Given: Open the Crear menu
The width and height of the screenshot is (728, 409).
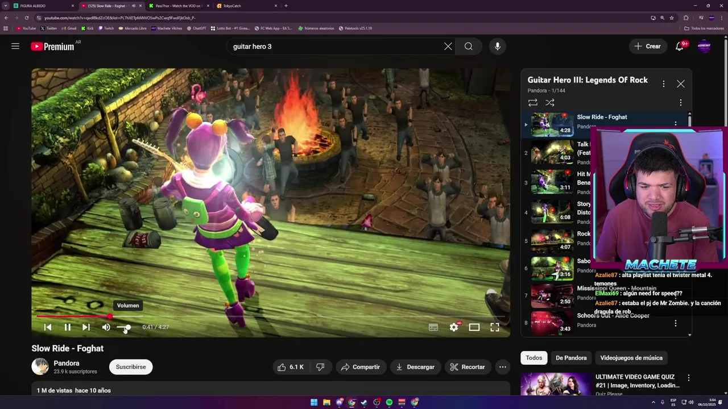Looking at the screenshot, I should point(648,47).
